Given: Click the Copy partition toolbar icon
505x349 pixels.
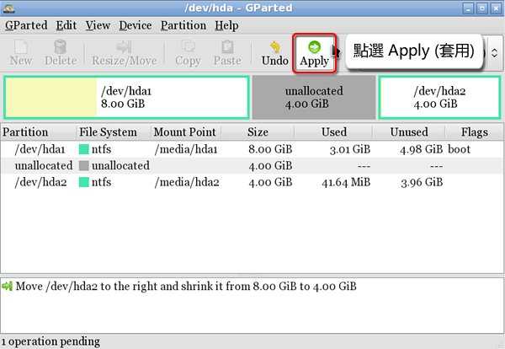Looking at the screenshot, I should 188,46.
